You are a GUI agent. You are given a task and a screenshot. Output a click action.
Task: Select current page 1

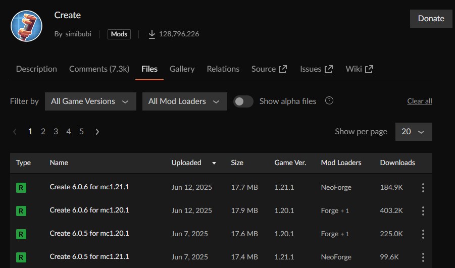(30, 132)
